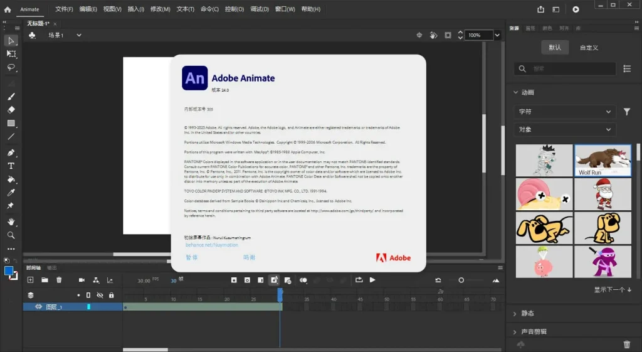Screen dimensions: 642x352
Task: Select the rotation tool icon by zoom box
Action: point(433,35)
